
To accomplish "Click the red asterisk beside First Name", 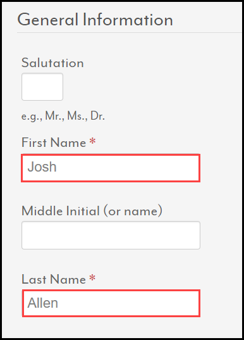I will pyautogui.click(x=93, y=141).
